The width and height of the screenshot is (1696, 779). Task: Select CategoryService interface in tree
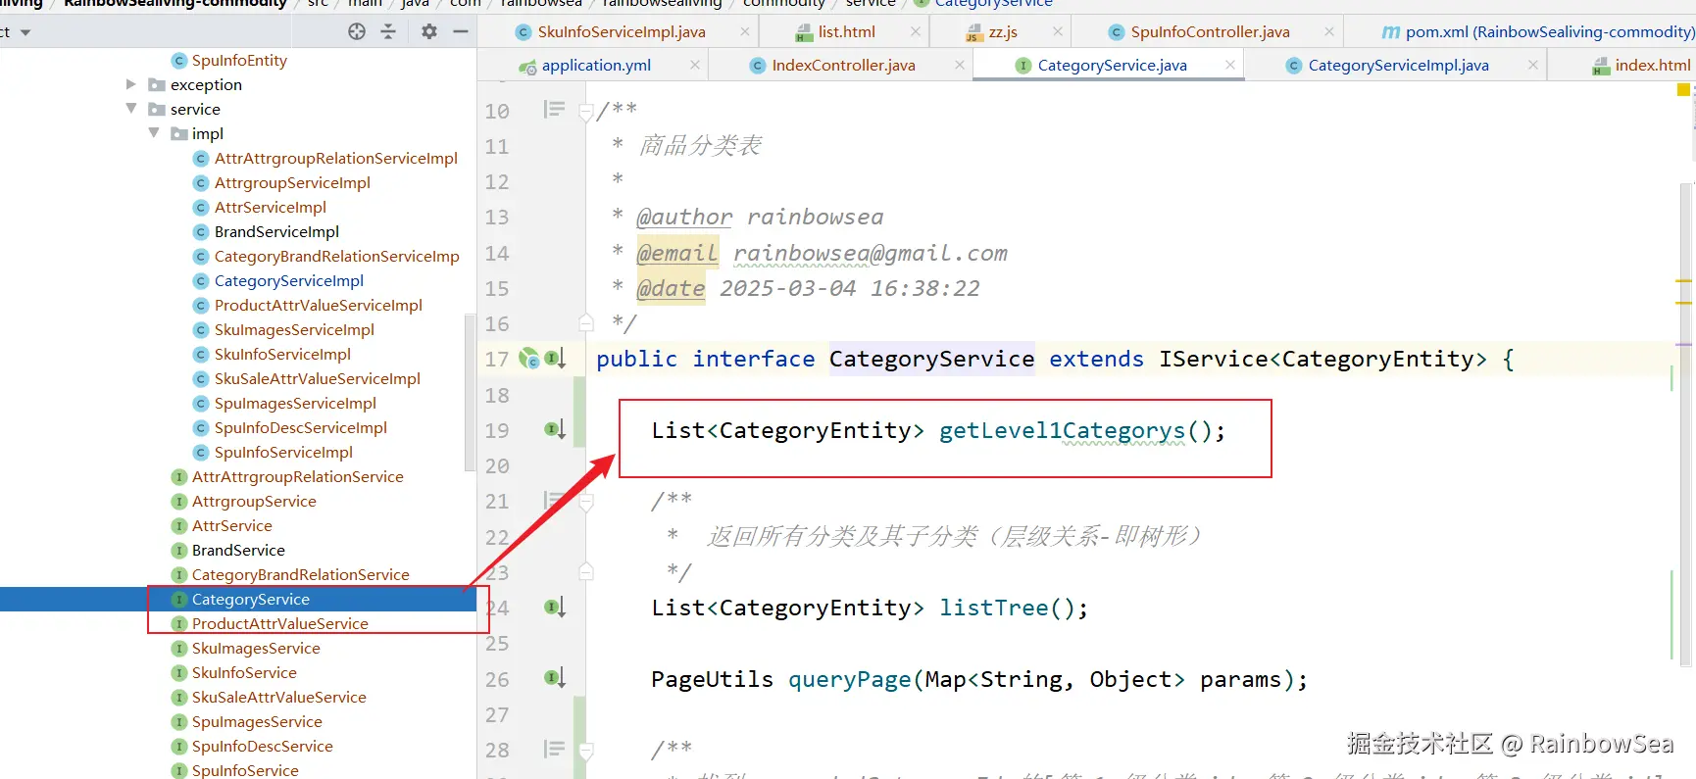coord(250,599)
